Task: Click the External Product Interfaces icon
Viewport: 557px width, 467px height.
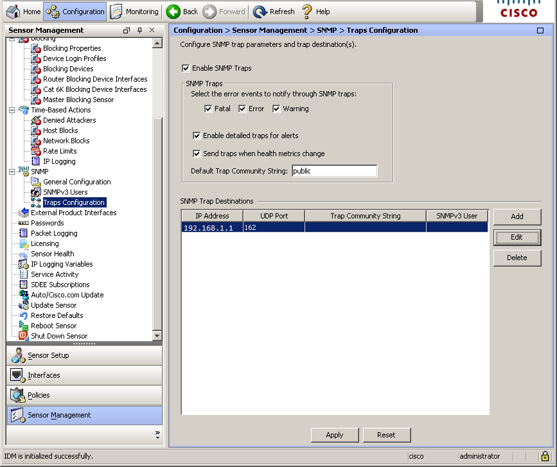Action: pyautogui.click(x=24, y=213)
